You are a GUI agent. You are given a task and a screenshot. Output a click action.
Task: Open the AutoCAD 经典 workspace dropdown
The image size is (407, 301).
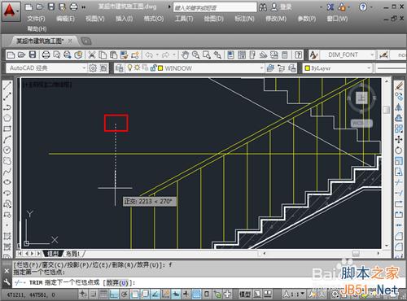[x=85, y=68]
